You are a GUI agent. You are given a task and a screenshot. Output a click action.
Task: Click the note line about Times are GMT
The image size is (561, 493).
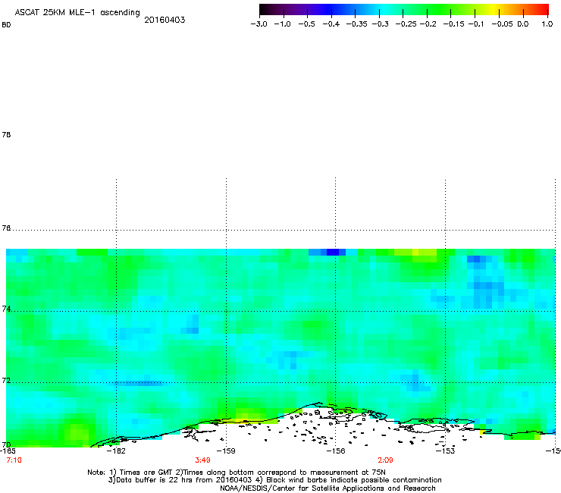(237, 473)
